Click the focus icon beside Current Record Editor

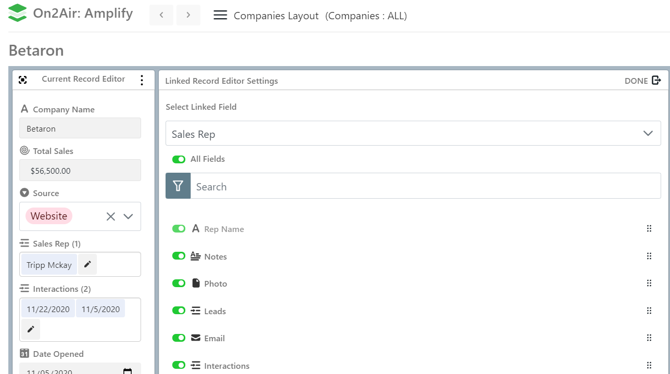click(23, 80)
